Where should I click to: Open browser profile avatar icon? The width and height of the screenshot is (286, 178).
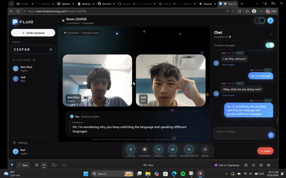[254, 11]
